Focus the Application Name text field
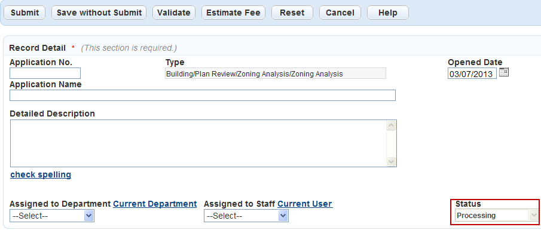The width and height of the screenshot is (541, 230). pyautogui.click(x=203, y=95)
